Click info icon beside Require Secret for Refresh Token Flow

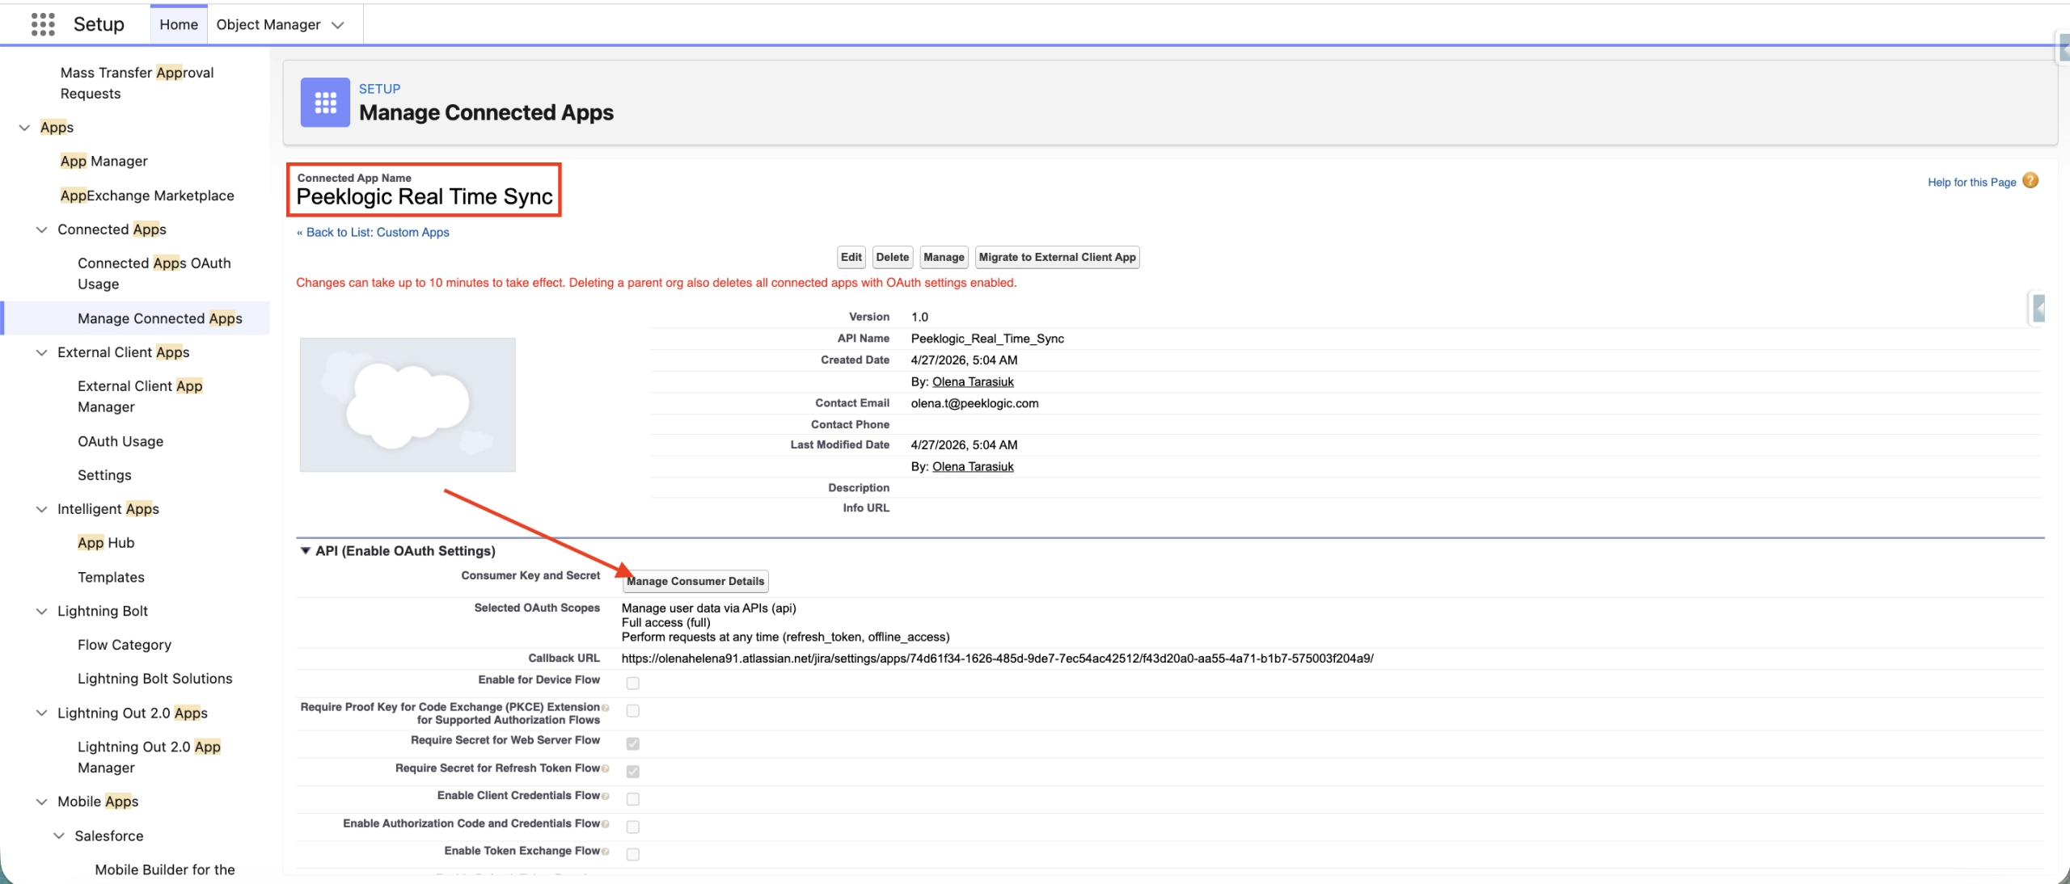(x=605, y=768)
